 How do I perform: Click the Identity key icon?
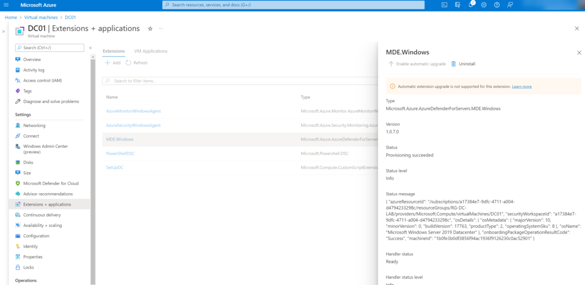pyautogui.click(x=18, y=246)
